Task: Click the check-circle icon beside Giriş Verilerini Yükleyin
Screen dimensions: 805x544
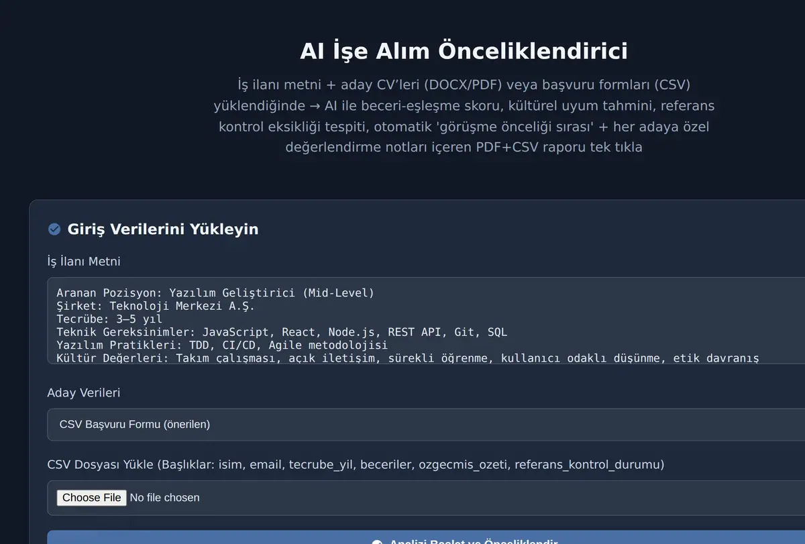Action: click(54, 229)
